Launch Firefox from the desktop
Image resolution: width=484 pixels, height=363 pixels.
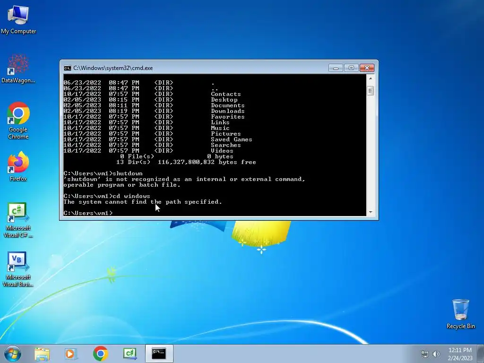pos(18,166)
